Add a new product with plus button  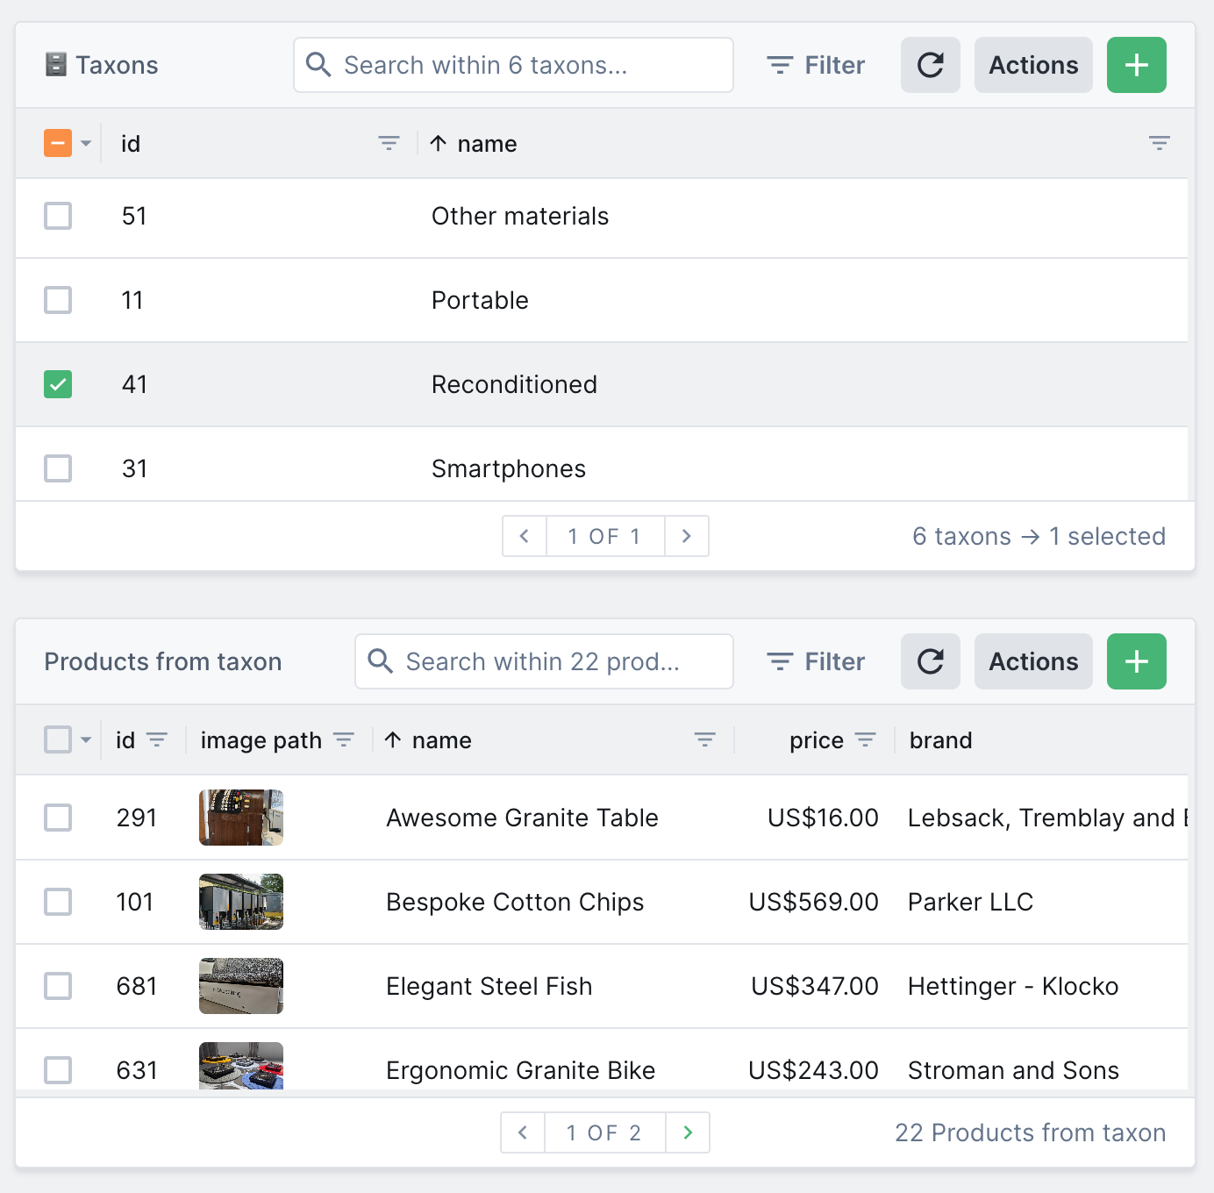click(x=1136, y=661)
